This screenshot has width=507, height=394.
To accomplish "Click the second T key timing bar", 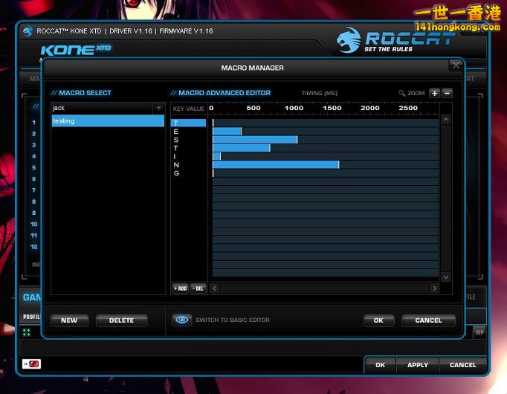I will click(241, 148).
